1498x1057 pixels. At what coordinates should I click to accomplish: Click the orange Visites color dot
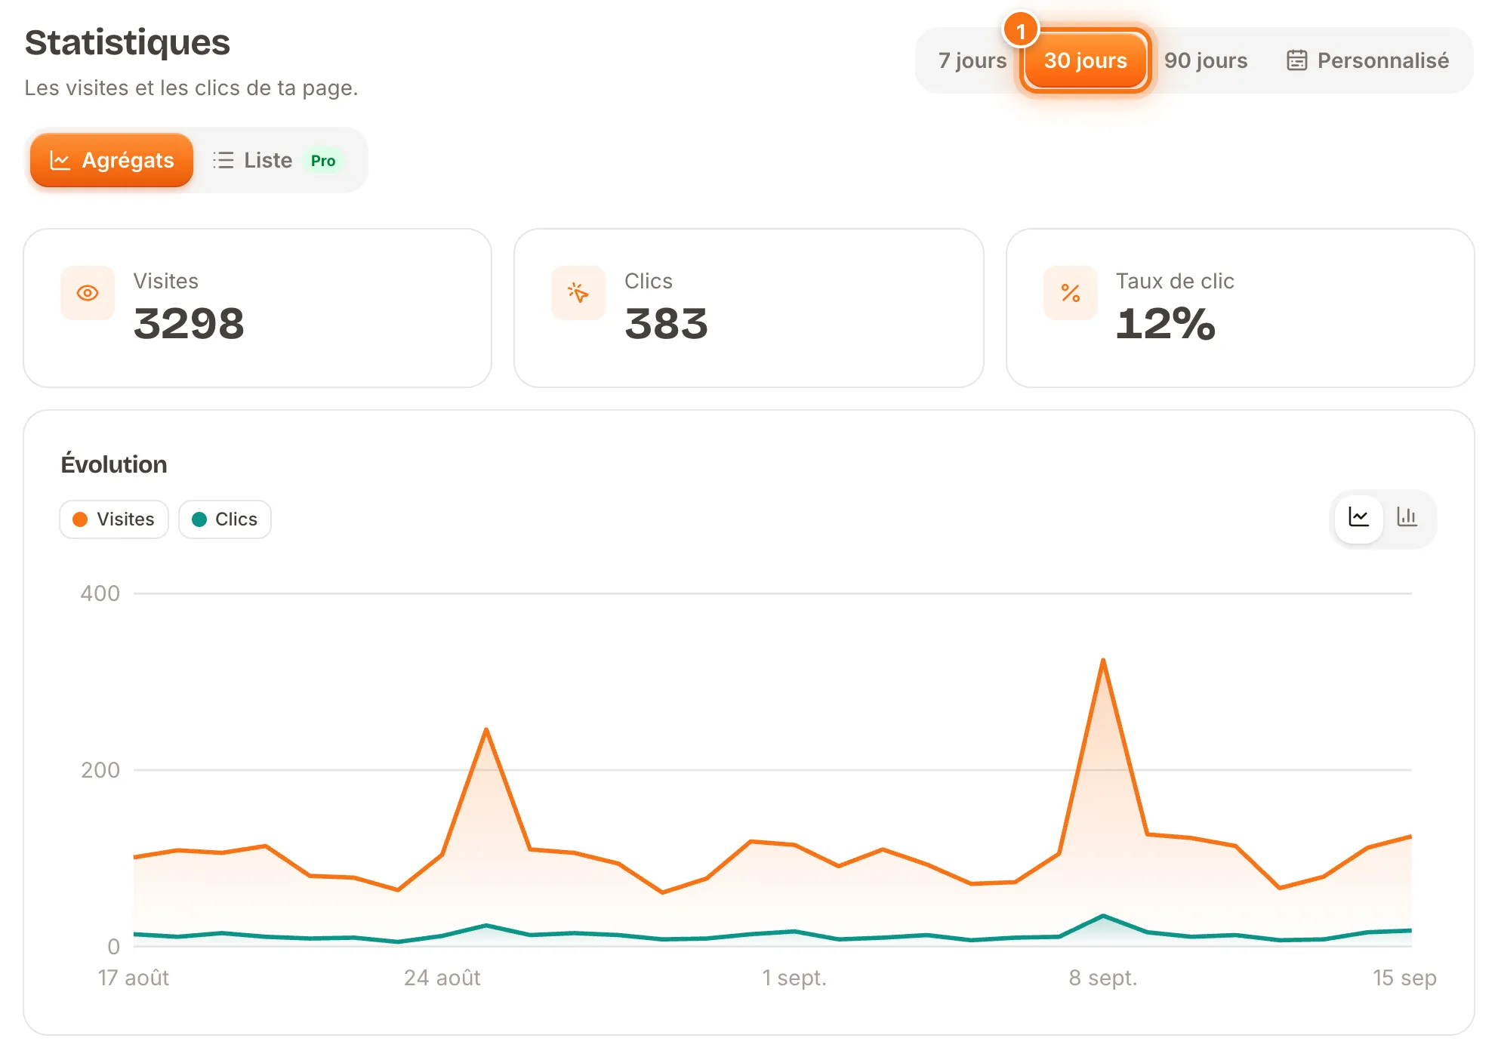pyautogui.click(x=80, y=519)
